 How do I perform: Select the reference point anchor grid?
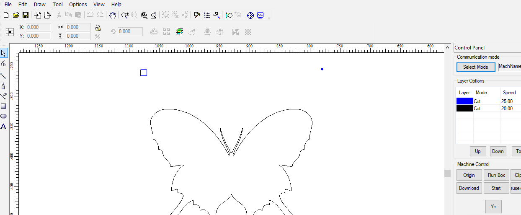tap(10, 32)
